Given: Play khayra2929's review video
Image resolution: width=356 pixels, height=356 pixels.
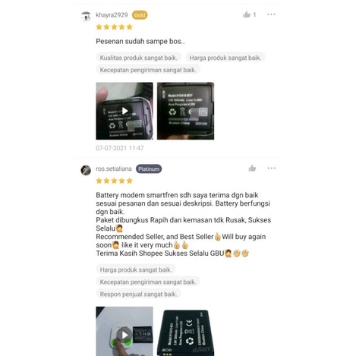Looking at the screenshot, I should point(124,111).
